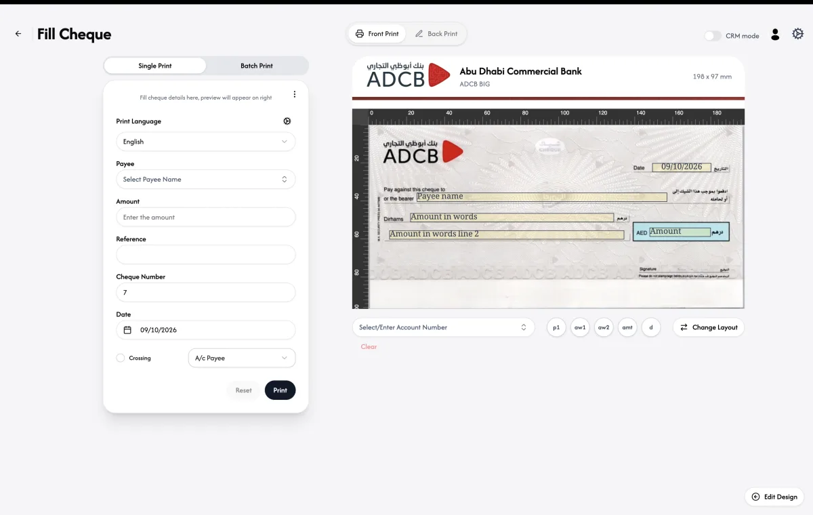Click the Fill Cheque page title

[74, 34]
